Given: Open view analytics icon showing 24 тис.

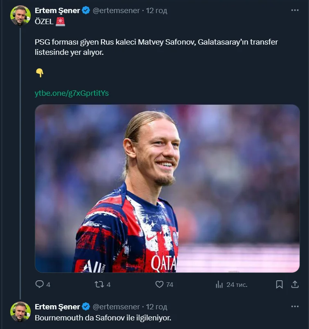Looking at the screenshot, I should pyautogui.click(x=220, y=284).
